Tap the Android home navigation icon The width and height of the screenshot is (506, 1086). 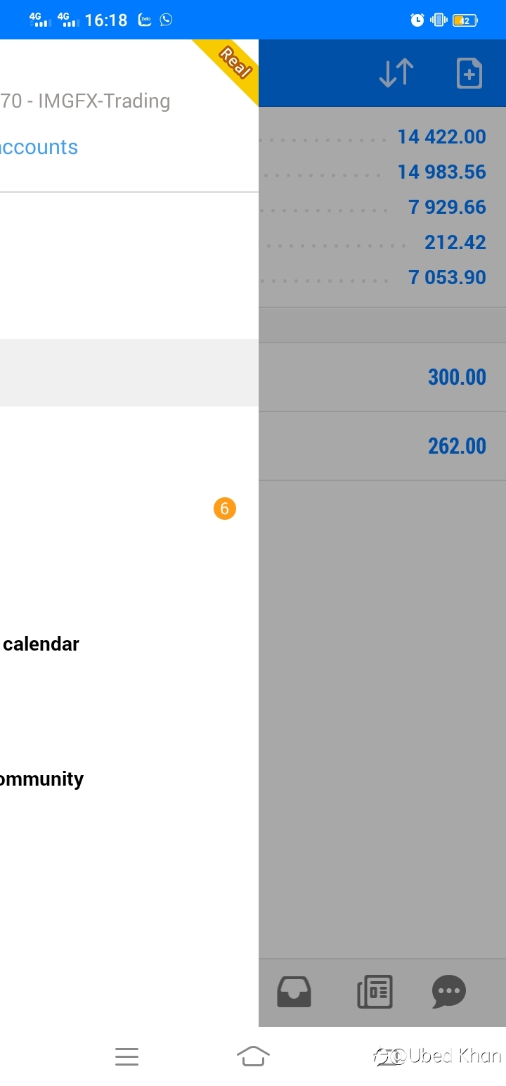tap(253, 1056)
